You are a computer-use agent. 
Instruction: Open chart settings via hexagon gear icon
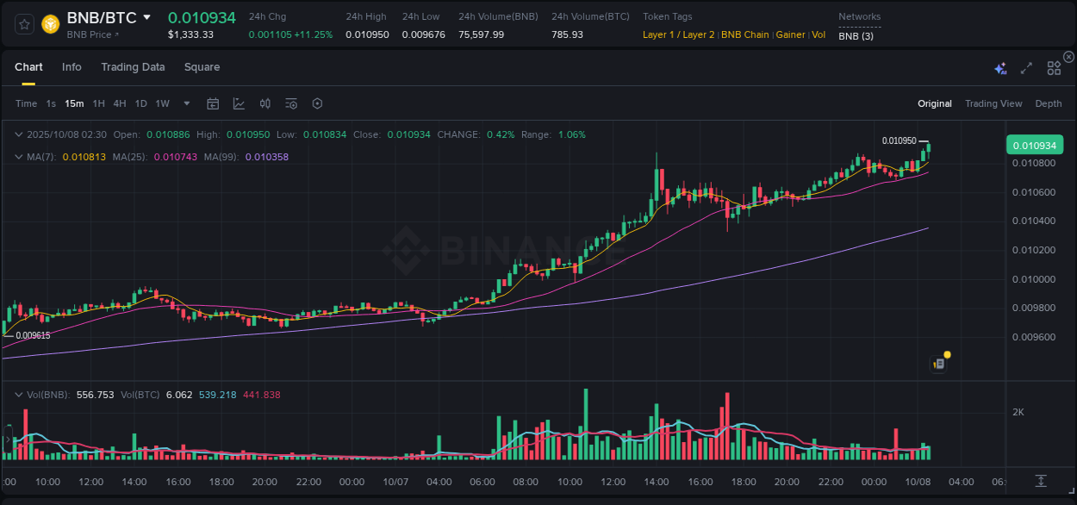click(317, 103)
